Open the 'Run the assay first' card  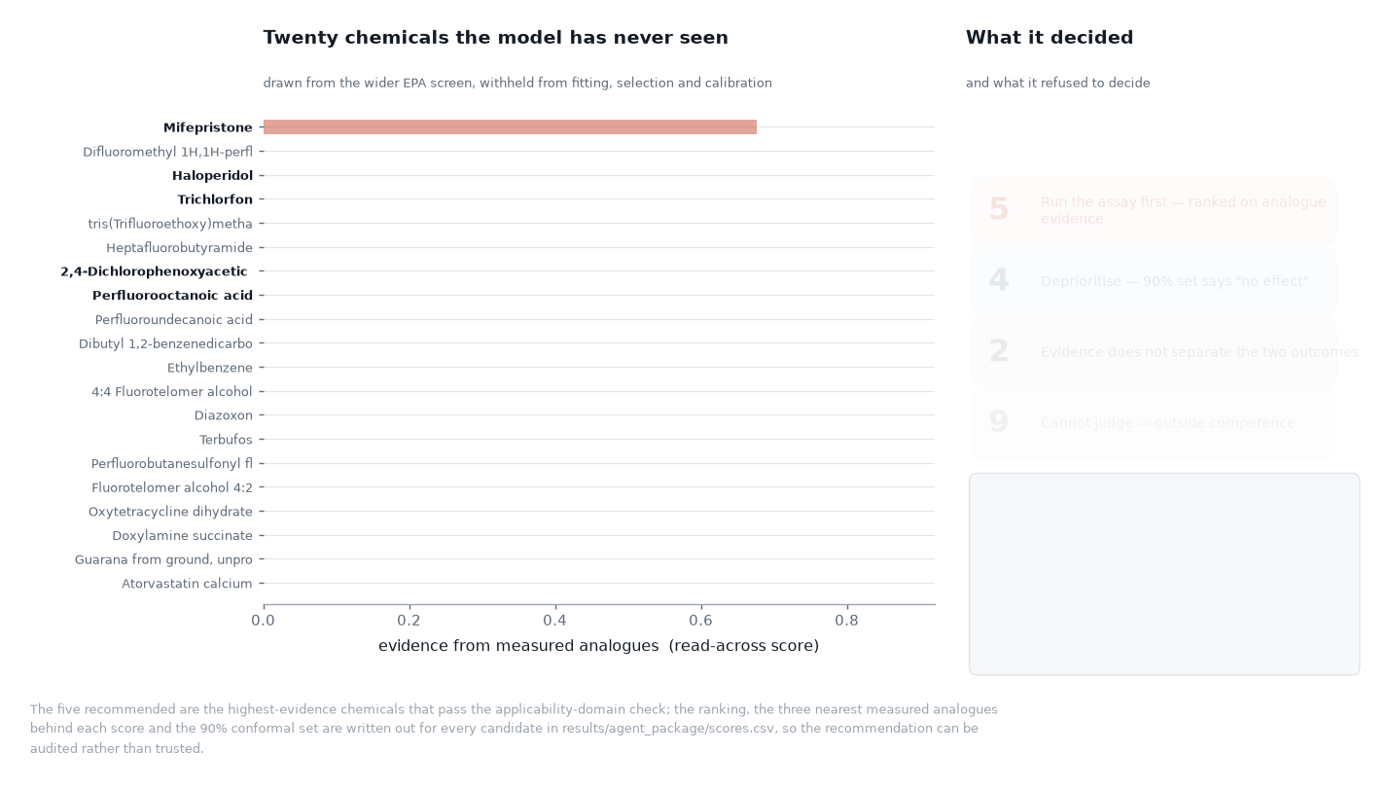[1153, 210]
